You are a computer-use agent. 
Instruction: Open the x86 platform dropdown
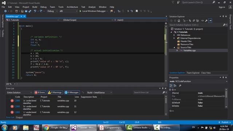(68, 11)
